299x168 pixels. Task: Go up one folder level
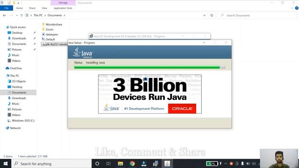point(21,15)
